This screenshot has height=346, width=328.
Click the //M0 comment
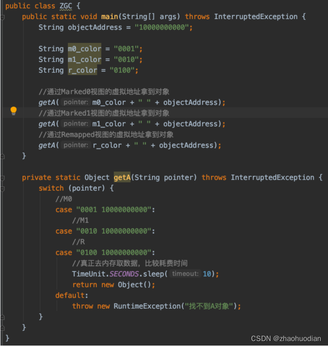64,199
